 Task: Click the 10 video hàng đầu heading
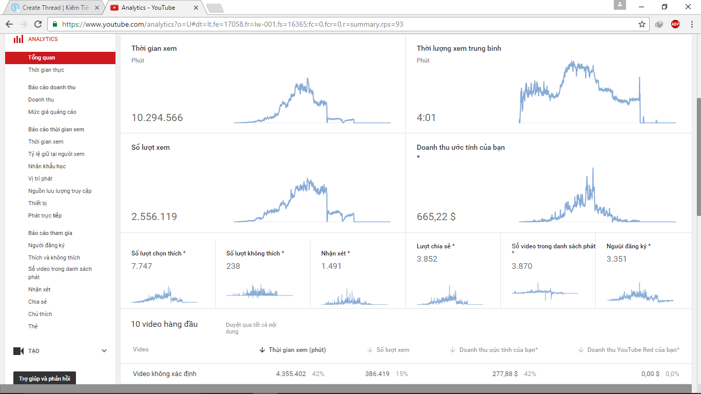pyautogui.click(x=164, y=324)
